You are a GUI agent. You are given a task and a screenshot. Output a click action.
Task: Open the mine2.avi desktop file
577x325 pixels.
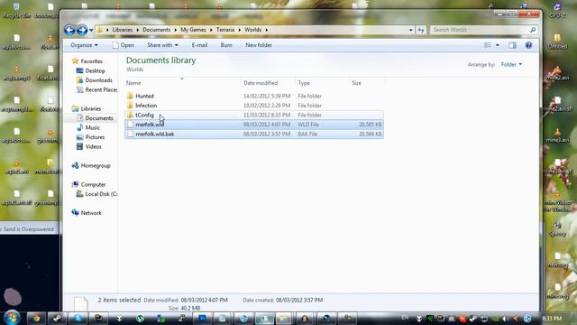(x=557, y=73)
